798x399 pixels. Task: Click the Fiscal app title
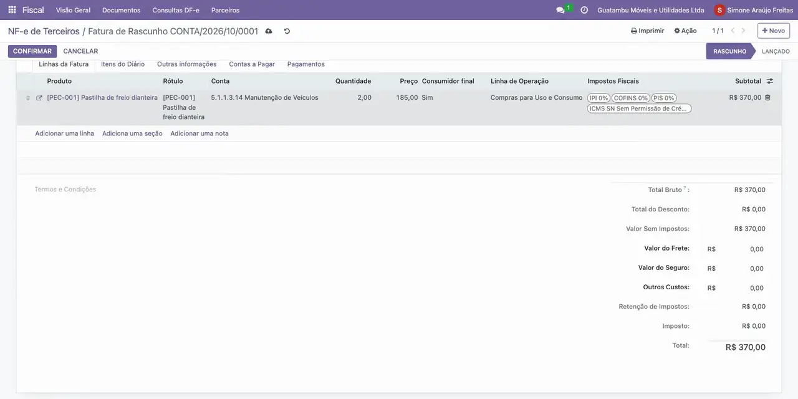[x=33, y=10]
